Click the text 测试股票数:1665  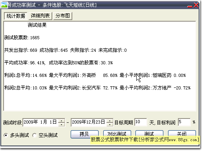point(22,38)
